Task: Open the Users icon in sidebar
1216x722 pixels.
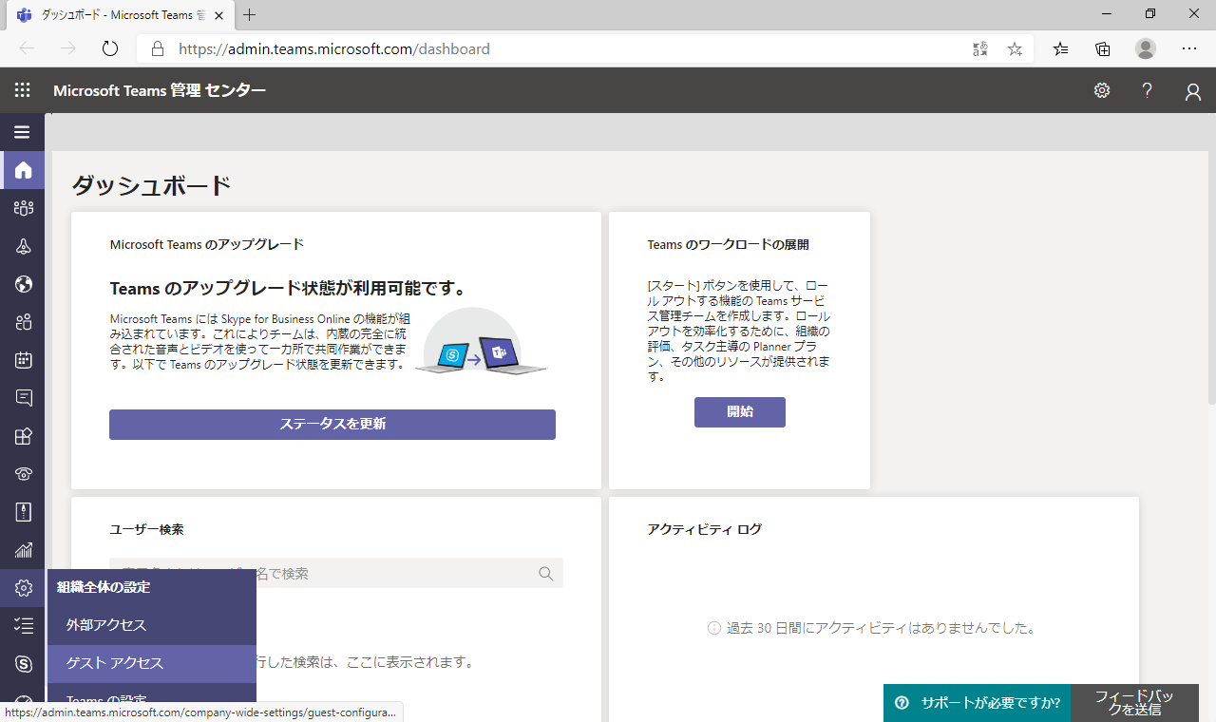Action: (x=23, y=322)
